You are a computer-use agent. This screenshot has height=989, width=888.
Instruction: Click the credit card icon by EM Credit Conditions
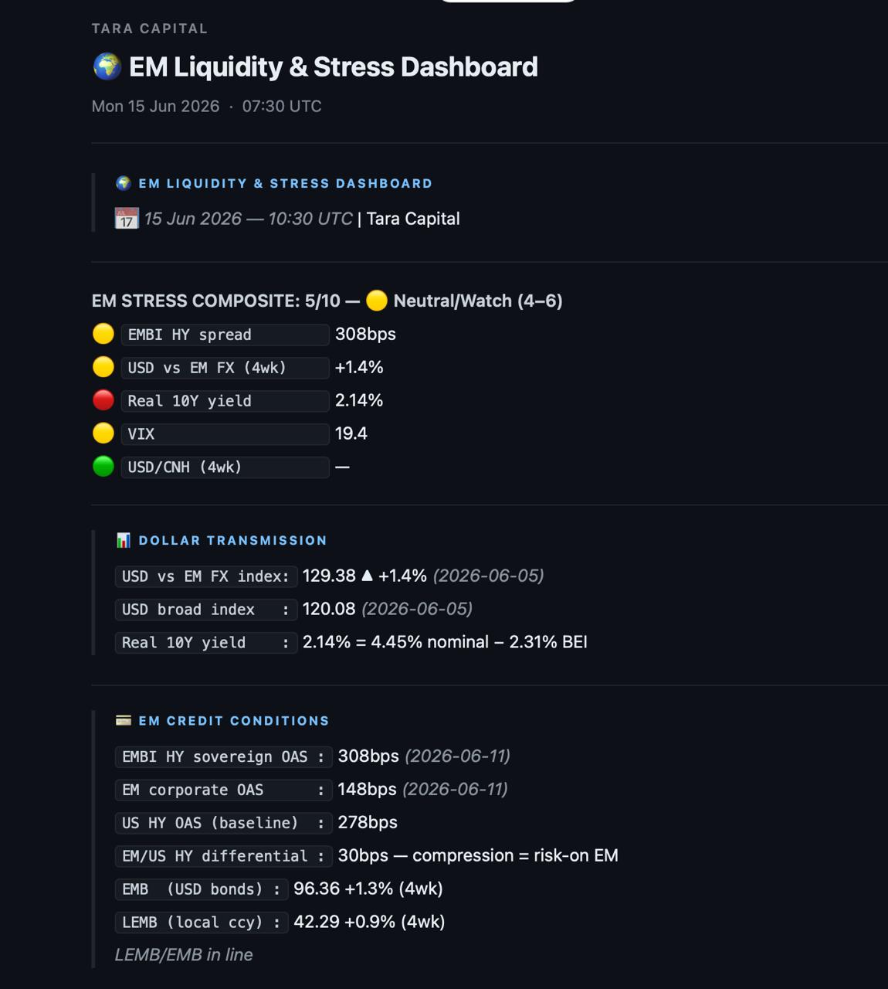click(x=123, y=720)
